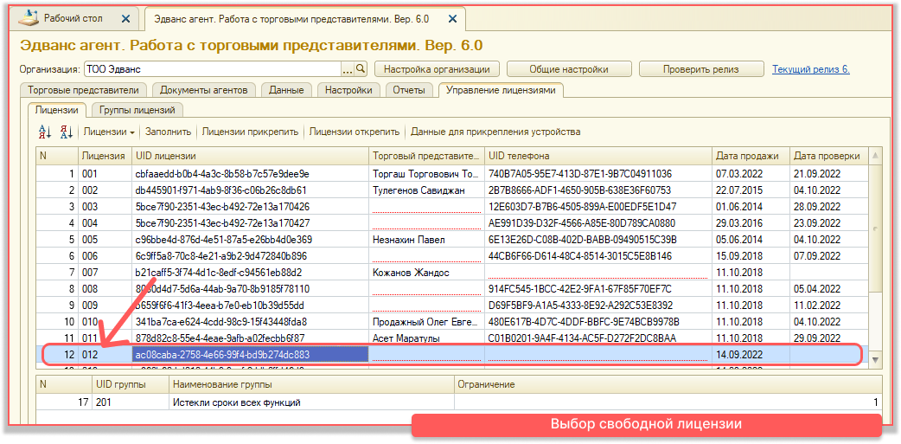This screenshot has height=444, width=901.
Task: Select license row 001
Action: pos(452,174)
